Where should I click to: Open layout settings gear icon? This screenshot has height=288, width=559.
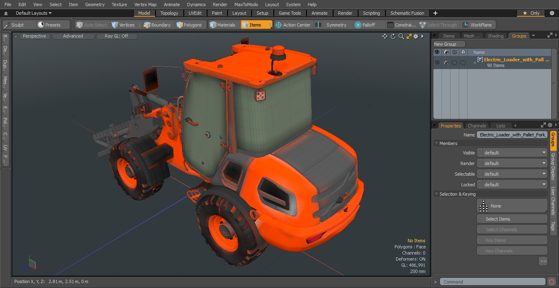tap(552, 13)
